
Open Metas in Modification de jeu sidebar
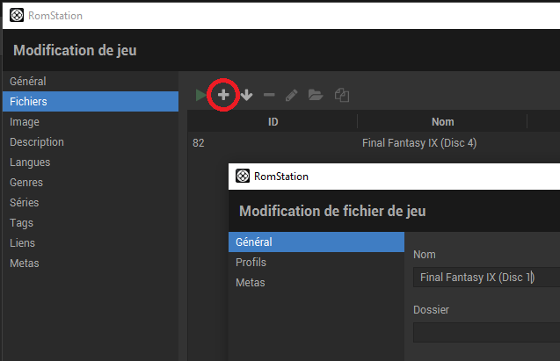[x=91, y=264]
